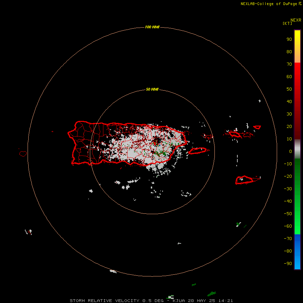The image size is (303, 303).
Task: Click the NEXLAB-College of DuPage credit text
Action: click(269, 4)
